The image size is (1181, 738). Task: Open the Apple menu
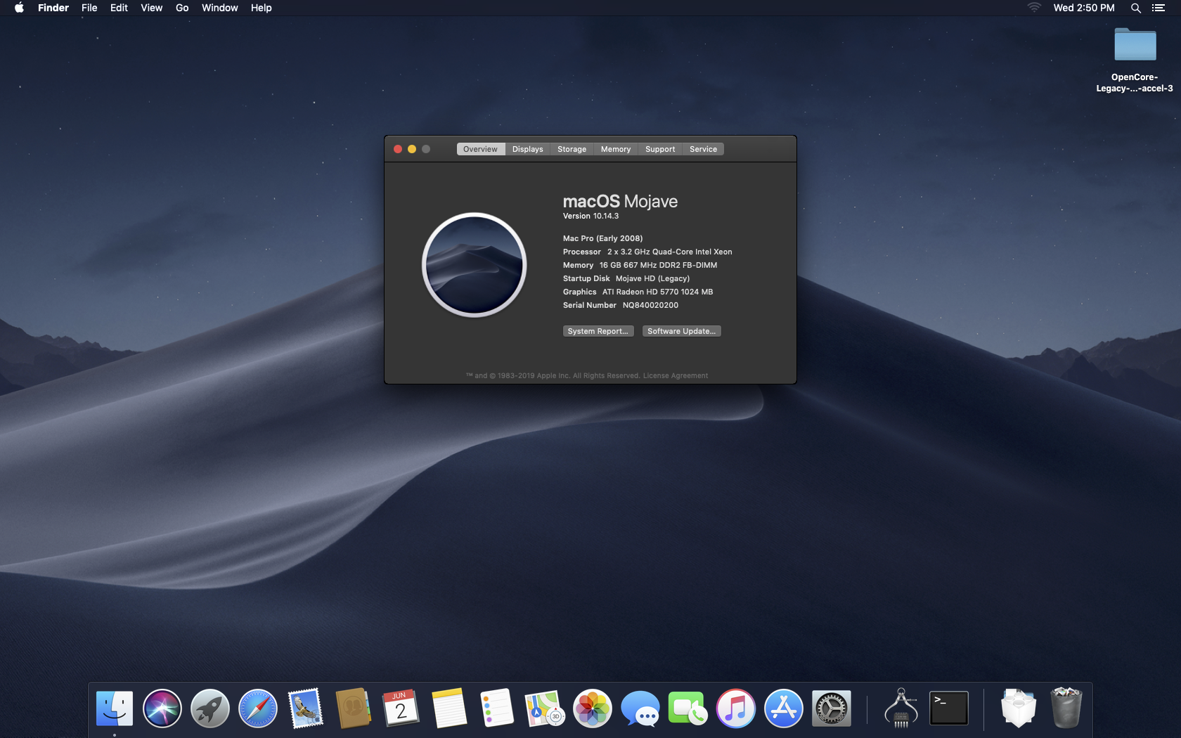[x=19, y=8]
